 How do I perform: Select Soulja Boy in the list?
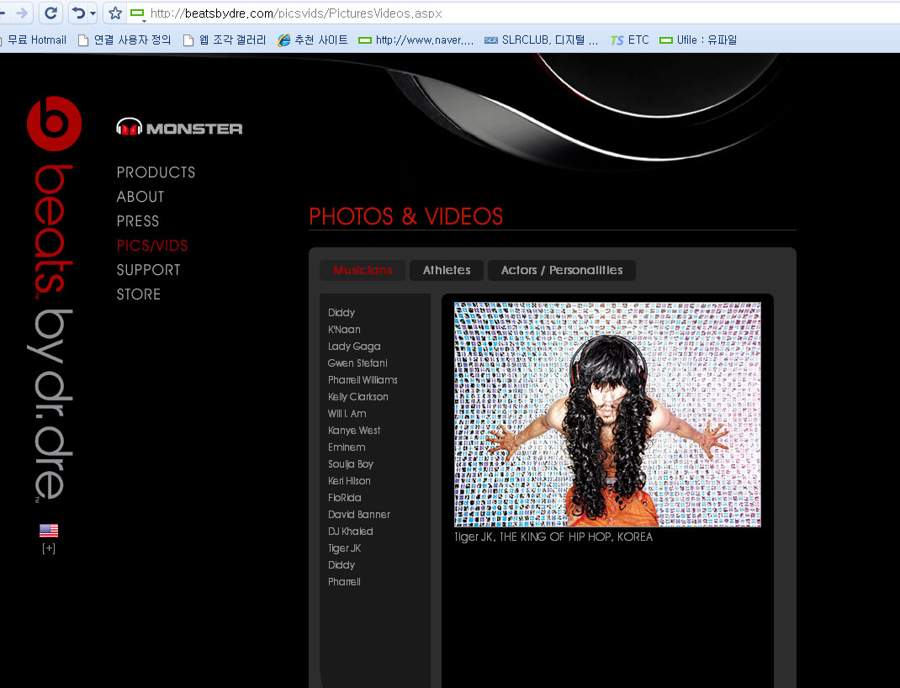tap(351, 464)
